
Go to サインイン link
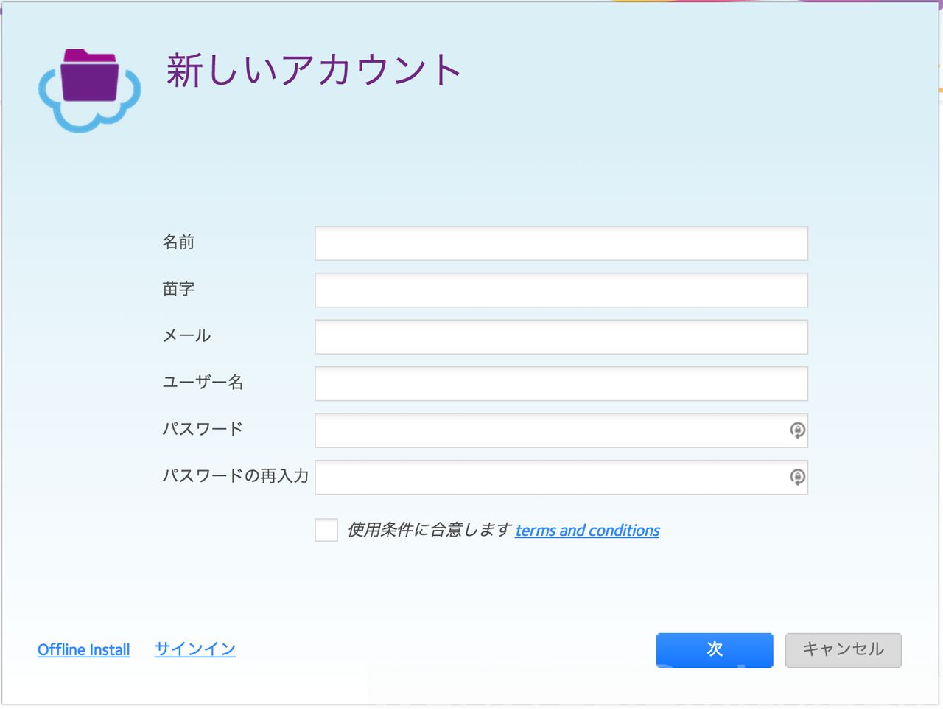pos(195,649)
